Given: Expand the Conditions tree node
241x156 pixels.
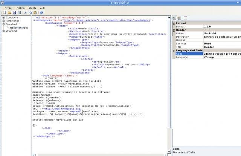Looking at the screenshot, I should coord(3,17).
